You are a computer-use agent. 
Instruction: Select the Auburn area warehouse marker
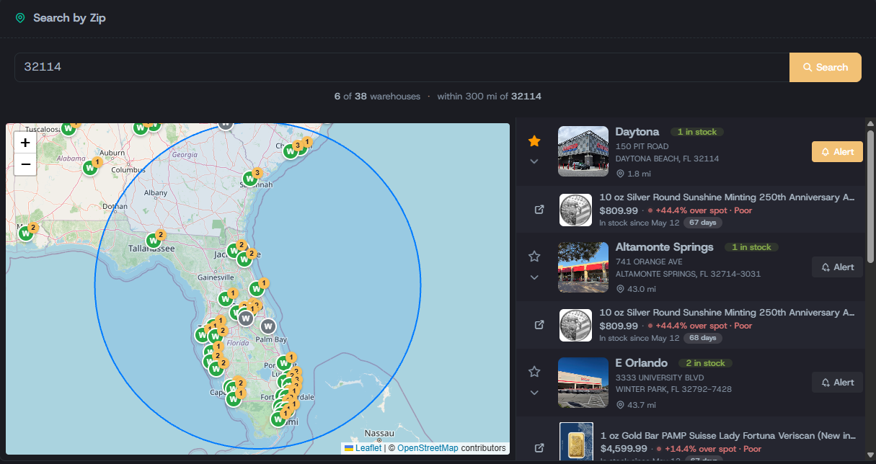[90, 167]
